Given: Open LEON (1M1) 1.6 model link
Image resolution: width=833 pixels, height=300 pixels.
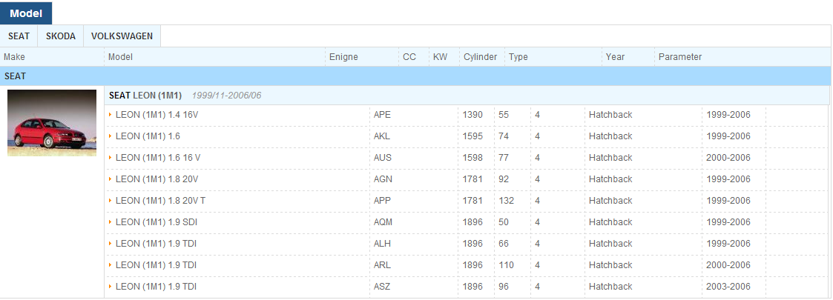Looking at the screenshot, I should 148,136.
